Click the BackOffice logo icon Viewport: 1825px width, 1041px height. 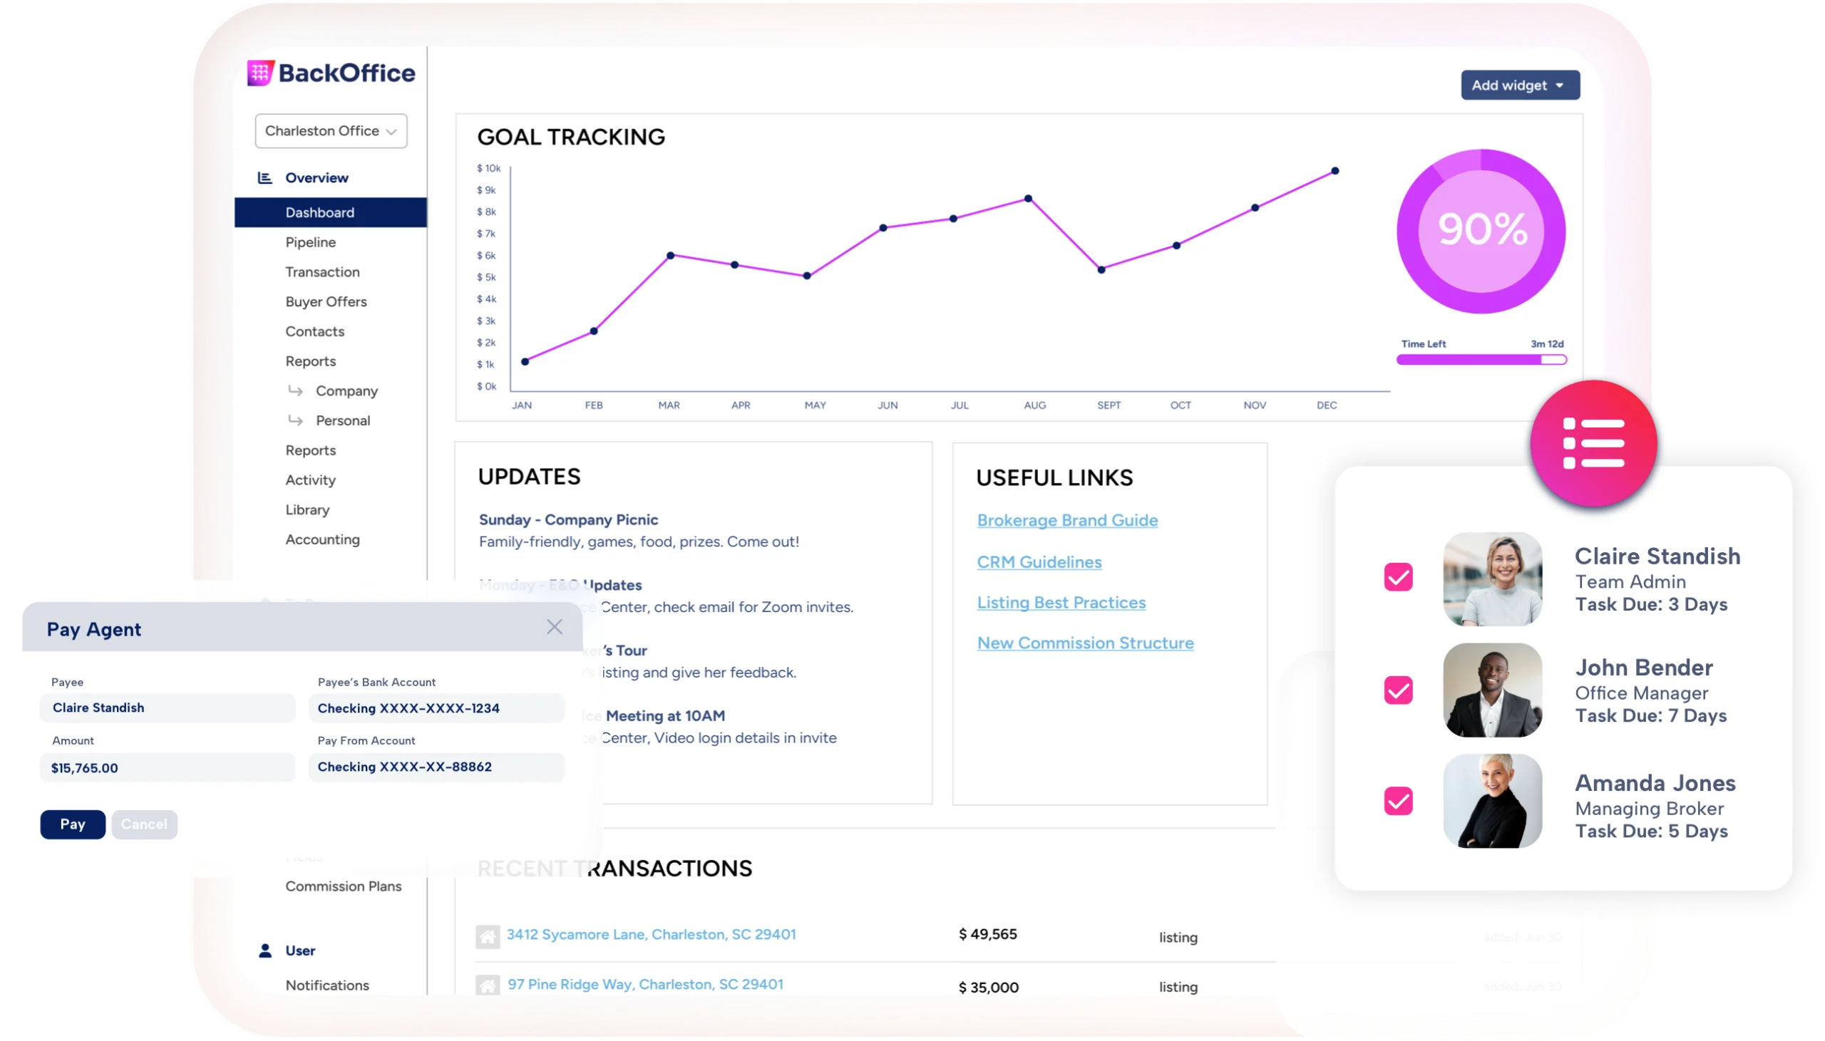260,73
